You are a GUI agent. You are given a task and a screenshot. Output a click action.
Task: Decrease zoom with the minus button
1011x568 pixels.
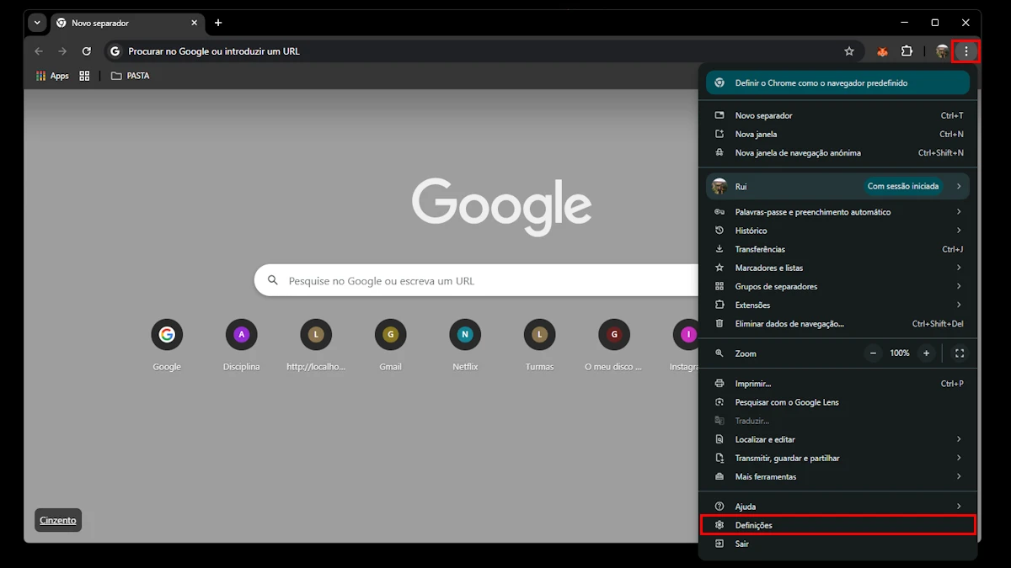[874, 353]
